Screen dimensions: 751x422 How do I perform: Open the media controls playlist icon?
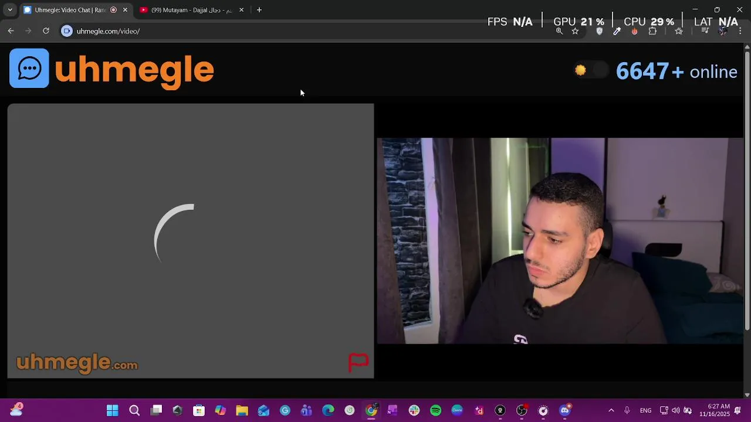click(x=705, y=31)
